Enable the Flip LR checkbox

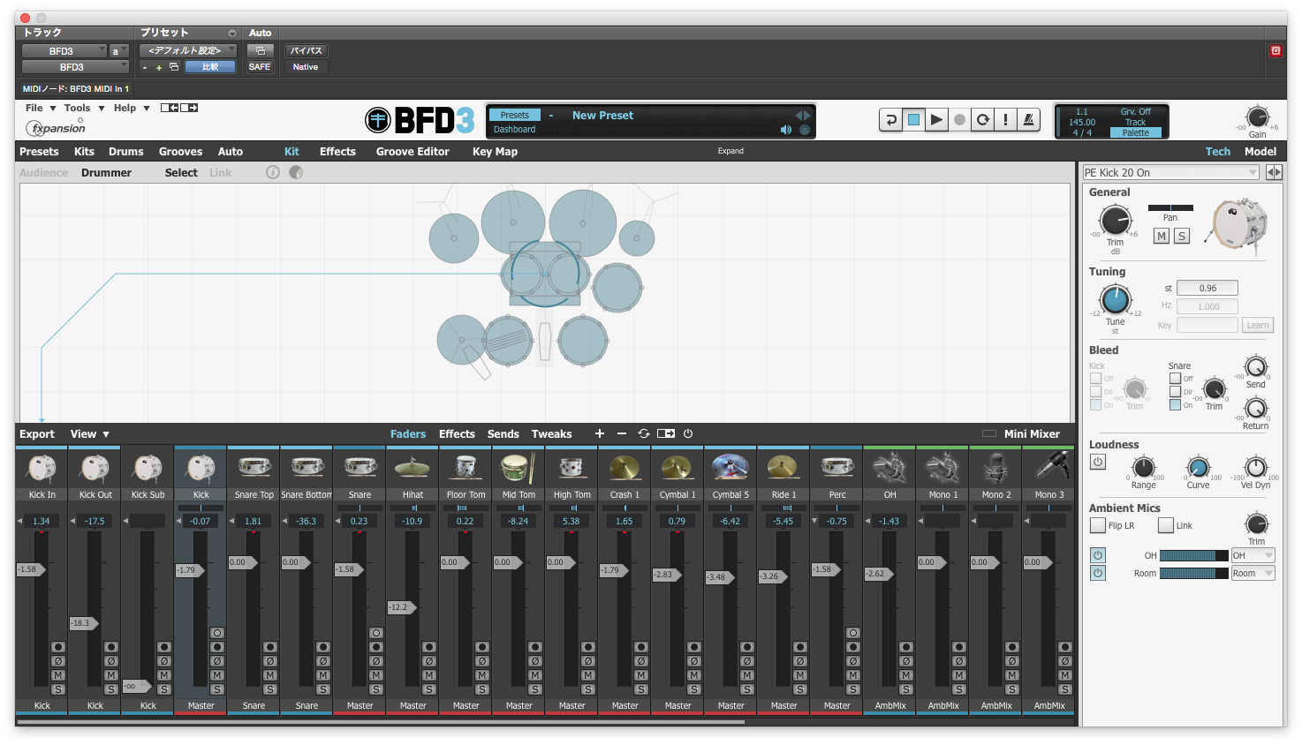coord(1098,525)
